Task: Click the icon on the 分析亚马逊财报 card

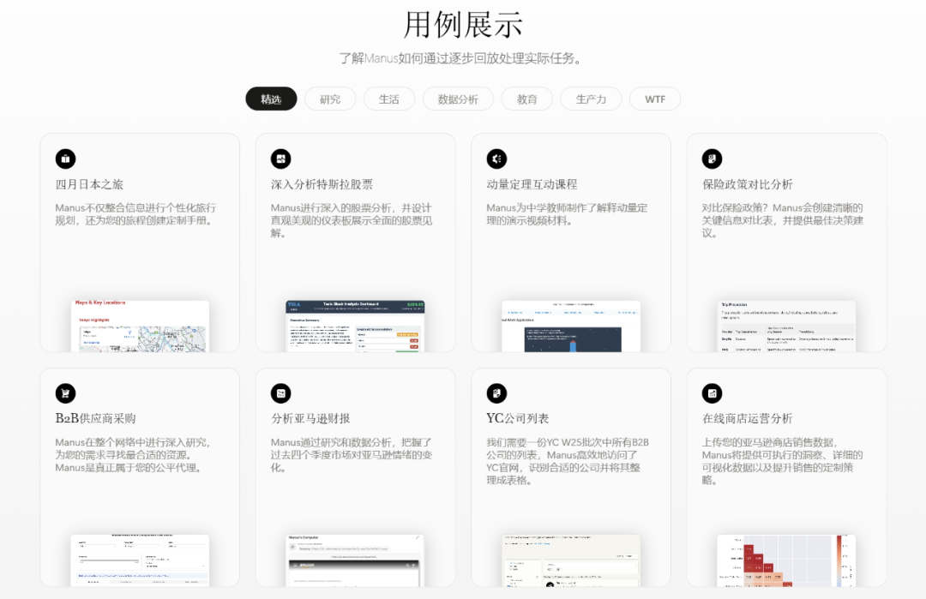Action: click(x=281, y=393)
